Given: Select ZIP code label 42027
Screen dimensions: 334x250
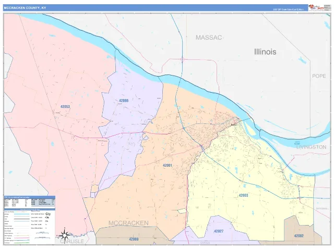Looking at the screenshot, I should (219, 231).
